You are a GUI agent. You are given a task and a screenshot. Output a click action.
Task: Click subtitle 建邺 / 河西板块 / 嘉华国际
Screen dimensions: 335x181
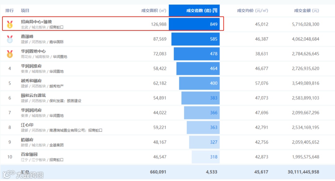[x=42, y=42]
